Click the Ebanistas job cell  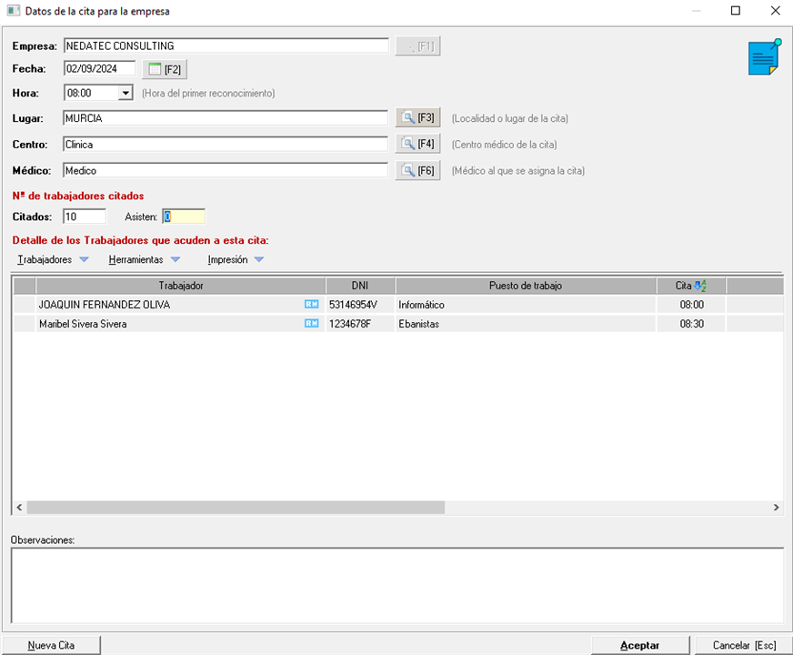point(526,324)
